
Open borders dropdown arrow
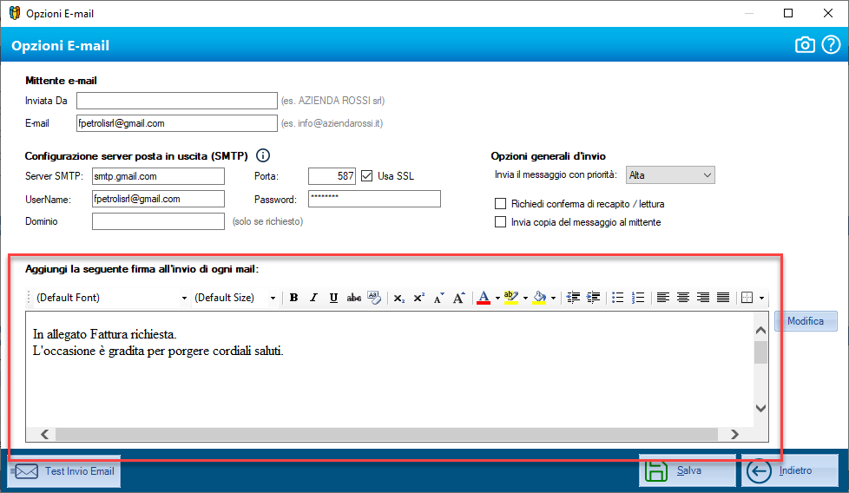pyautogui.click(x=761, y=299)
